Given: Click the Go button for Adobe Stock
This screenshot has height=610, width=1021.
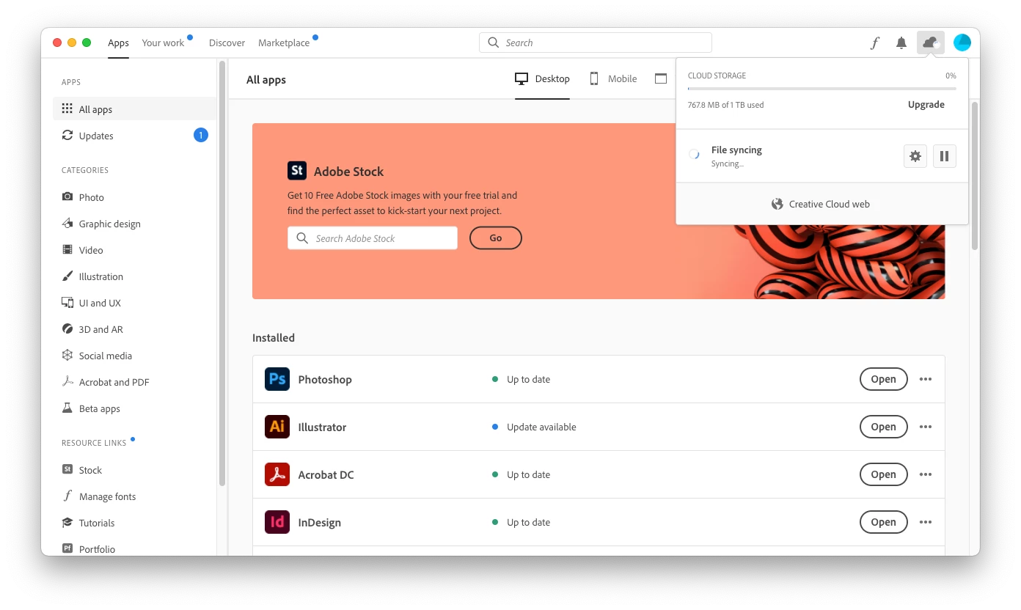Looking at the screenshot, I should tap(496, 238).
